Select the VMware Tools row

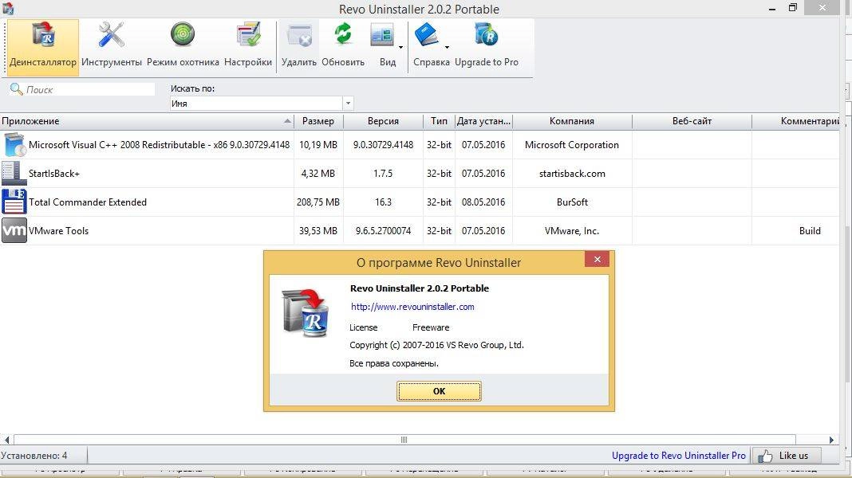420,230
